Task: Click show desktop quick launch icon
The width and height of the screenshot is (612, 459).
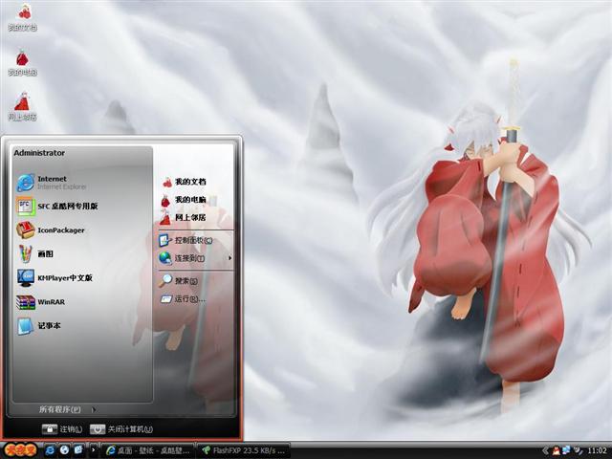Action: coord(78,450)
